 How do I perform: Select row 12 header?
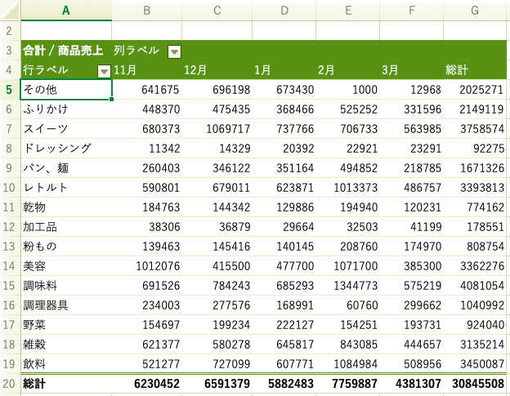click(x=9, y=227)
